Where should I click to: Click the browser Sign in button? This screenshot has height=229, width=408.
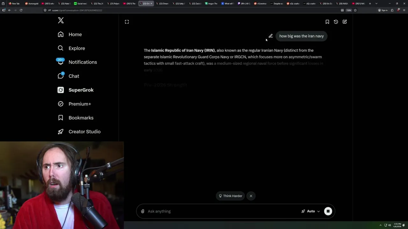coord(383,10)
